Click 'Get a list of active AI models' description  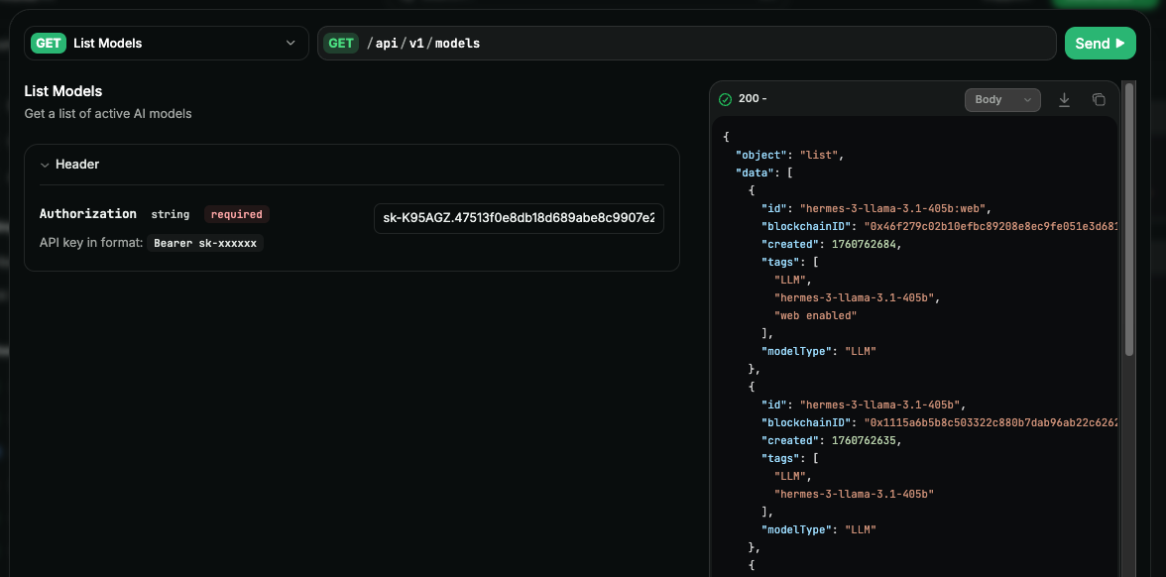click(x=108, y=114)
